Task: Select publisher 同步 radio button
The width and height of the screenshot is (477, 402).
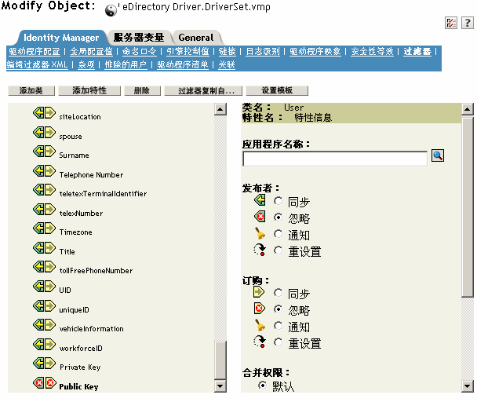Action: coord(278,201)
